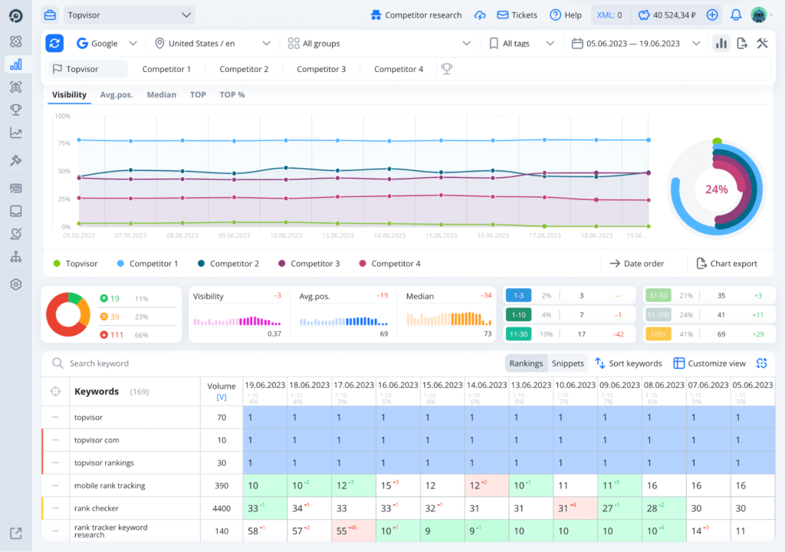Toggle the 11-30 position range filter

pos(518,334)
